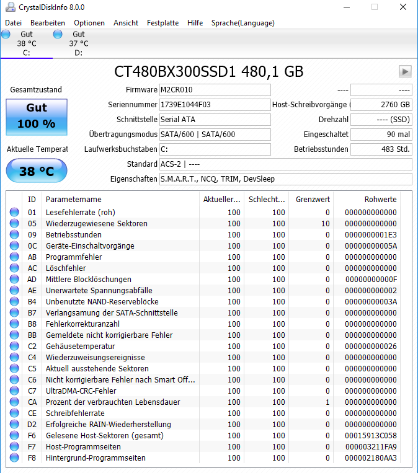This screenshot has height=473, width=418.
Task: Click status orb of Schreibfehlerrate row
Action: click(x=14, y=413)
